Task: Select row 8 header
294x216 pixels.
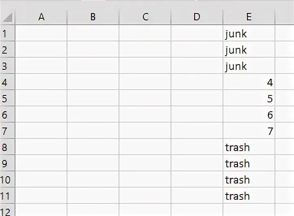Action: [x=6, y=147]
